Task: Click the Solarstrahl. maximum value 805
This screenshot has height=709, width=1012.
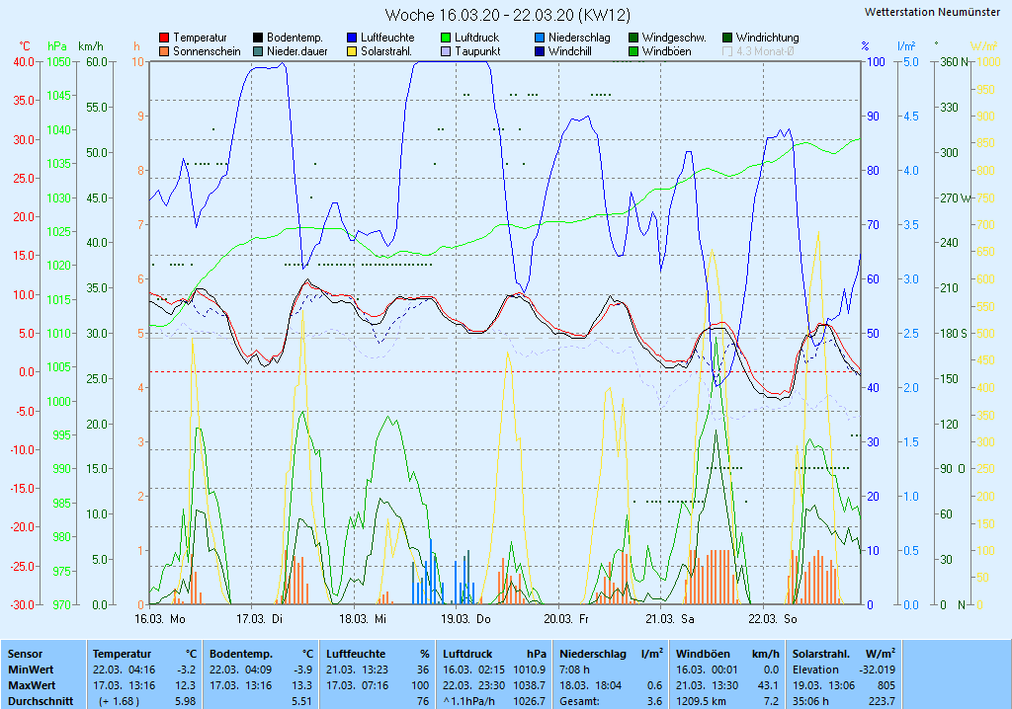Action: coord(886,685)
